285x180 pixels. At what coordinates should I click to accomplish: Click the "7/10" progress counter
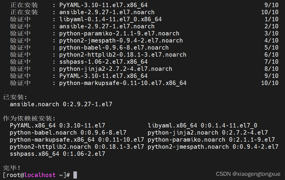(x=271, y=62)
